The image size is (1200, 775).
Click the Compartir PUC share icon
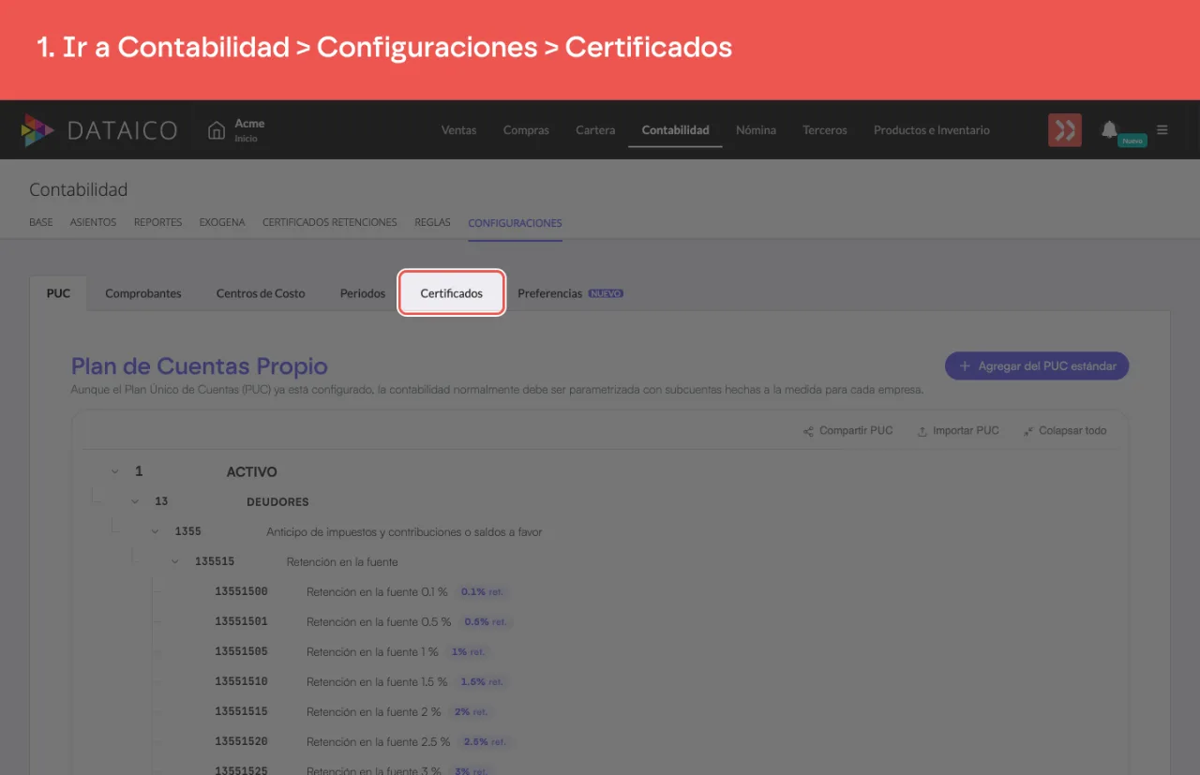[x=808, y=431]
